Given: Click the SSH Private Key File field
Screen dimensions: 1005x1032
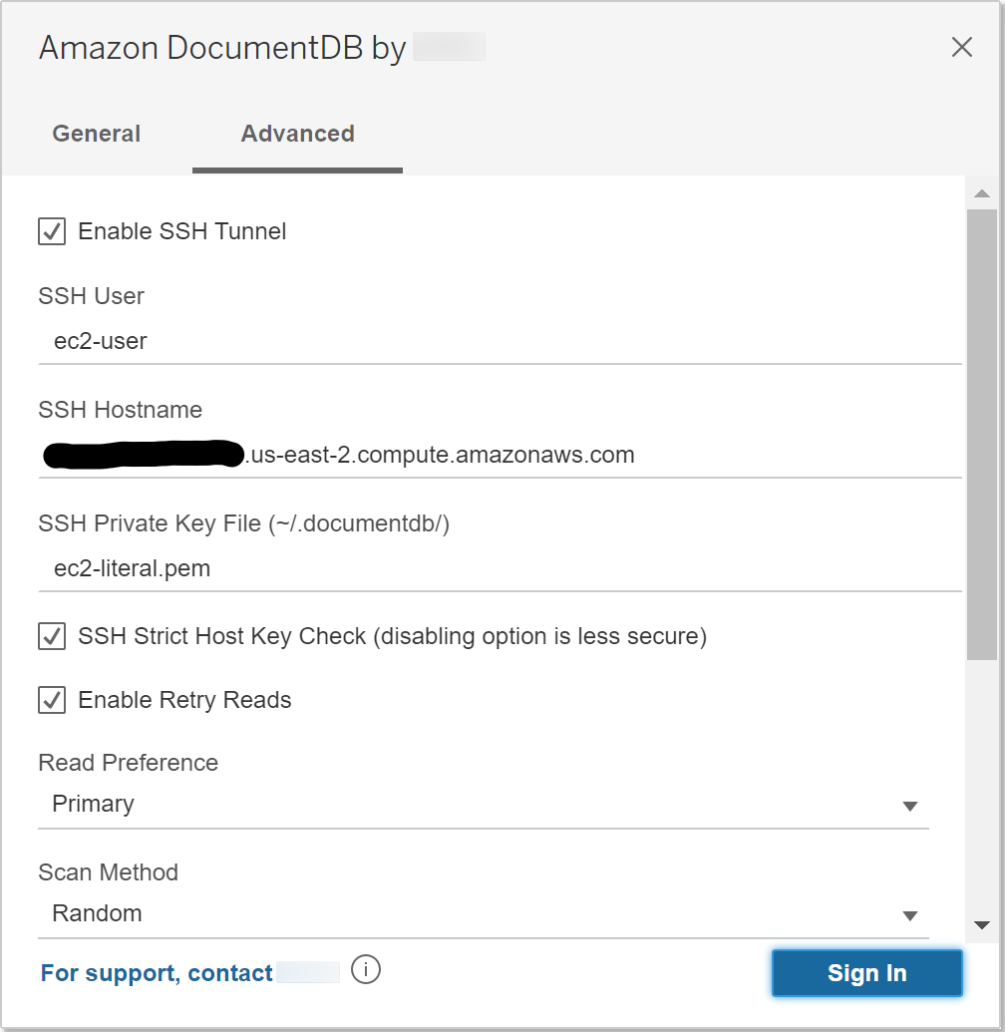Looking at the screenshot, I should pyautogui.click(x=499, y=569).
